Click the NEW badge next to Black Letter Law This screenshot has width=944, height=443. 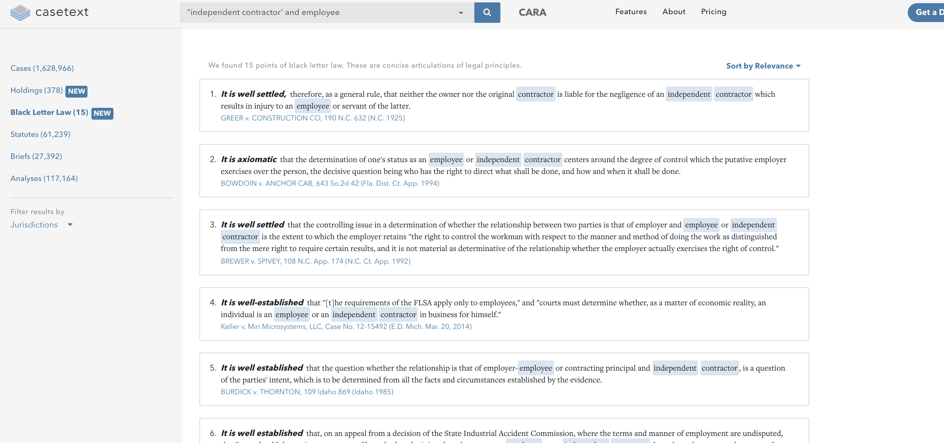[101, 113]
